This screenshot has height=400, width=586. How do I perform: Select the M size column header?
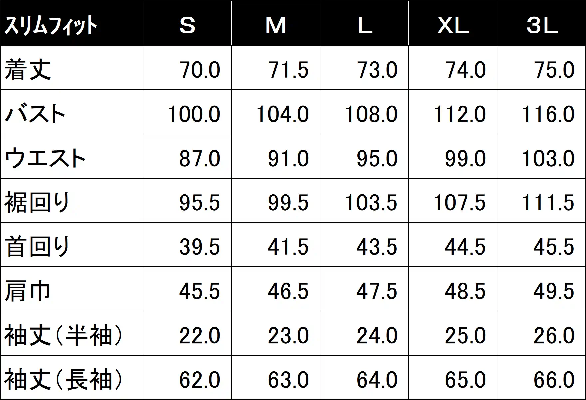click(x=276, y=23)
